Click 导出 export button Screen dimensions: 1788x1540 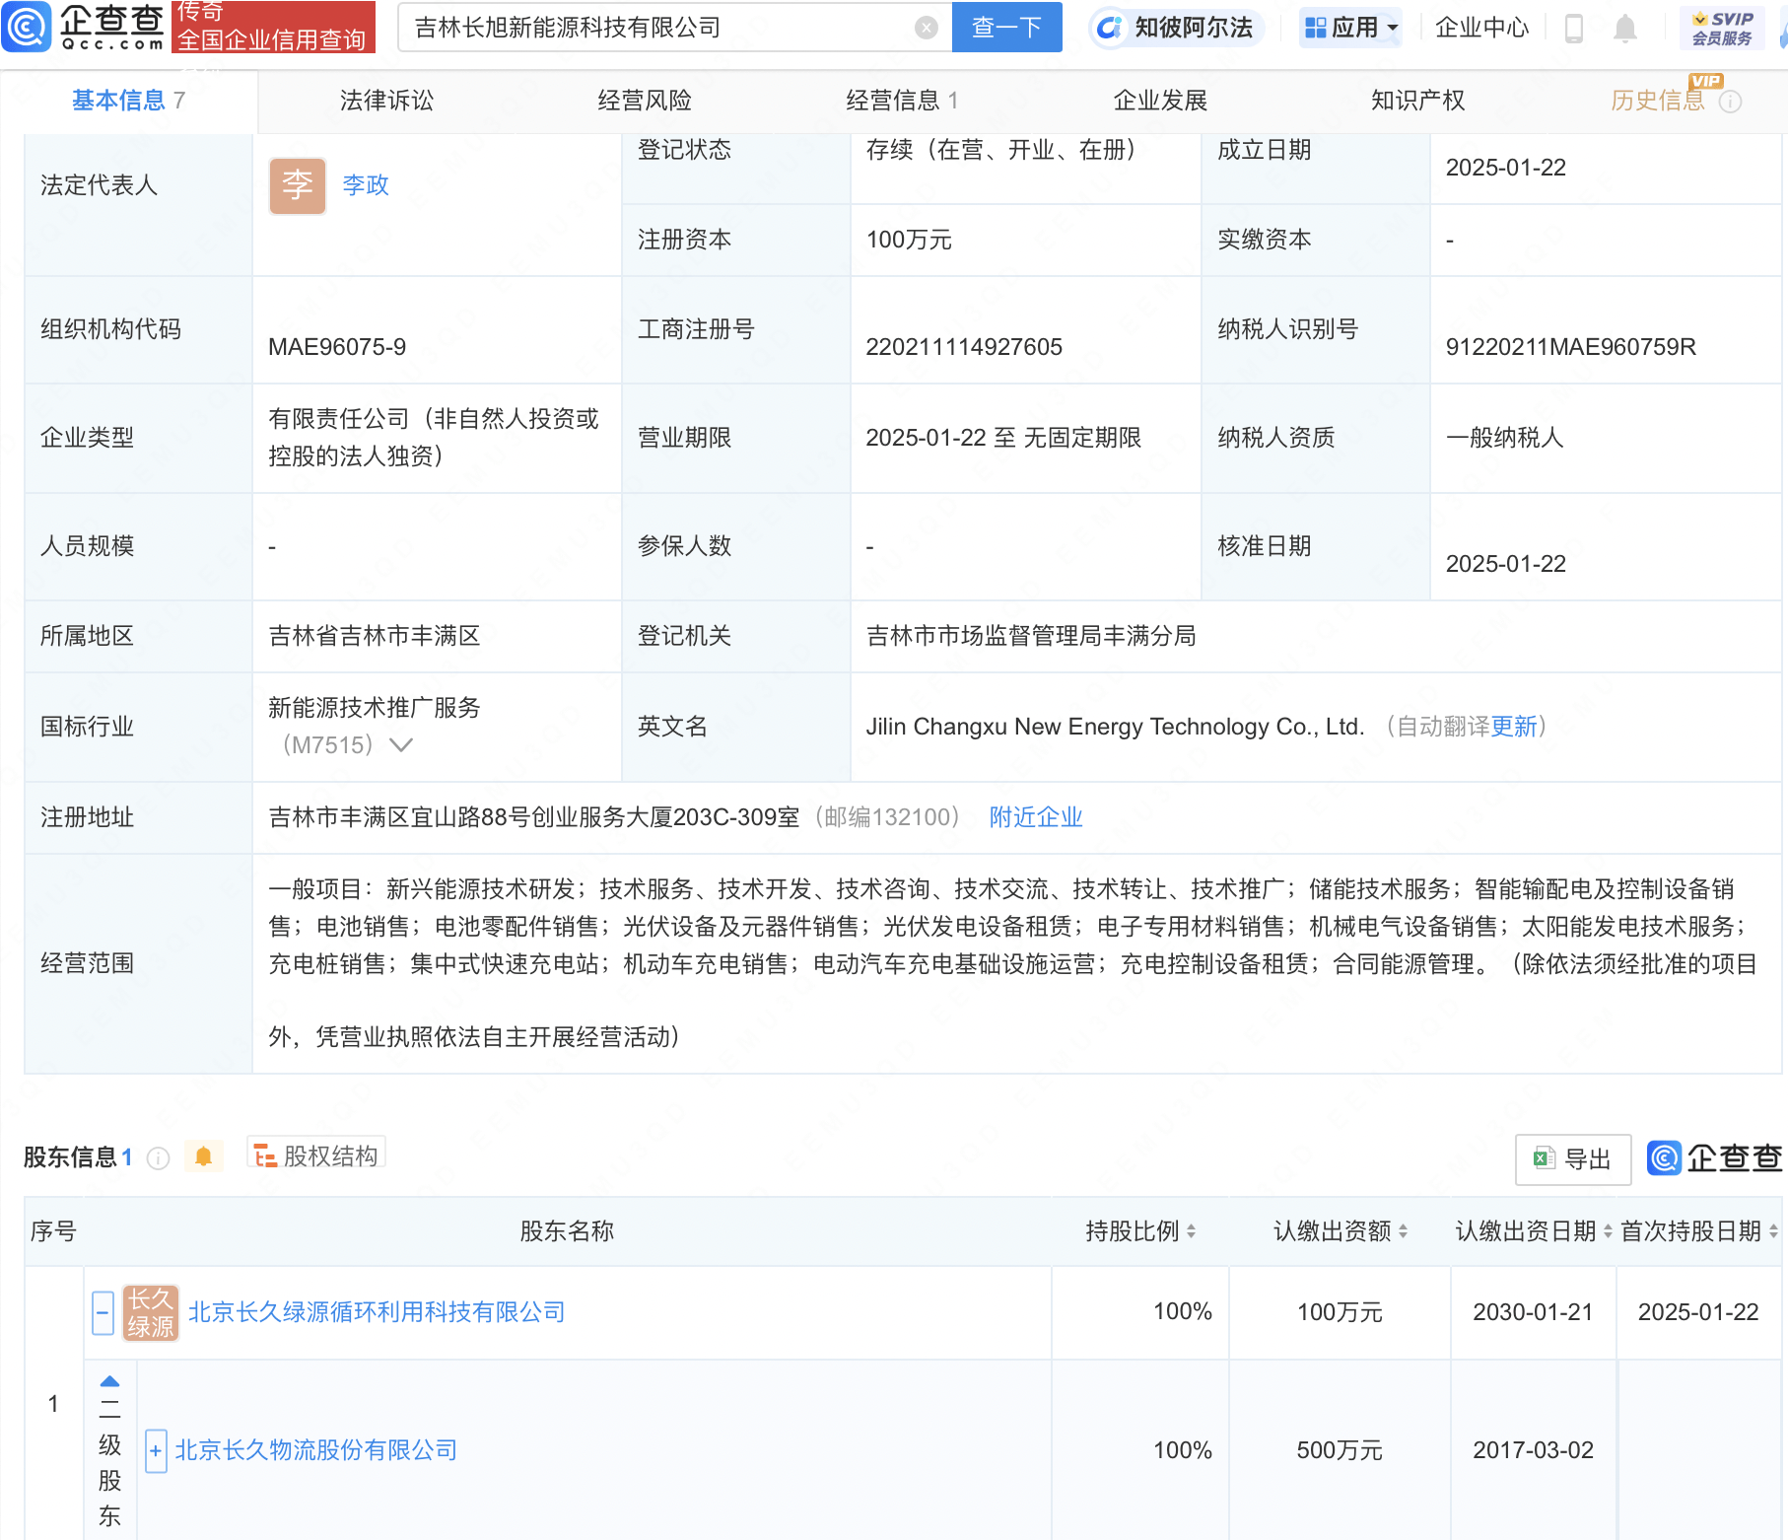pyautogui.click(x=1573, y=1159)
